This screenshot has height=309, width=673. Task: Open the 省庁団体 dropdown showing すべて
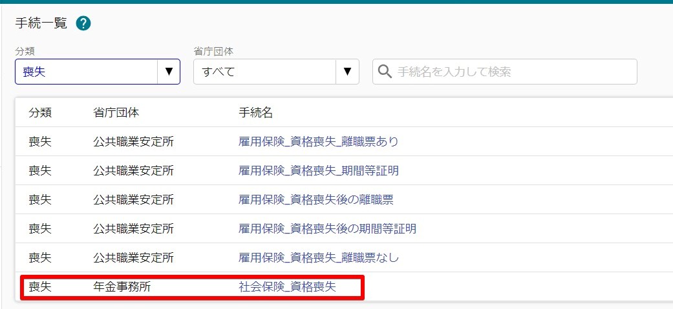pyautogui.click(x=276, y=72)
